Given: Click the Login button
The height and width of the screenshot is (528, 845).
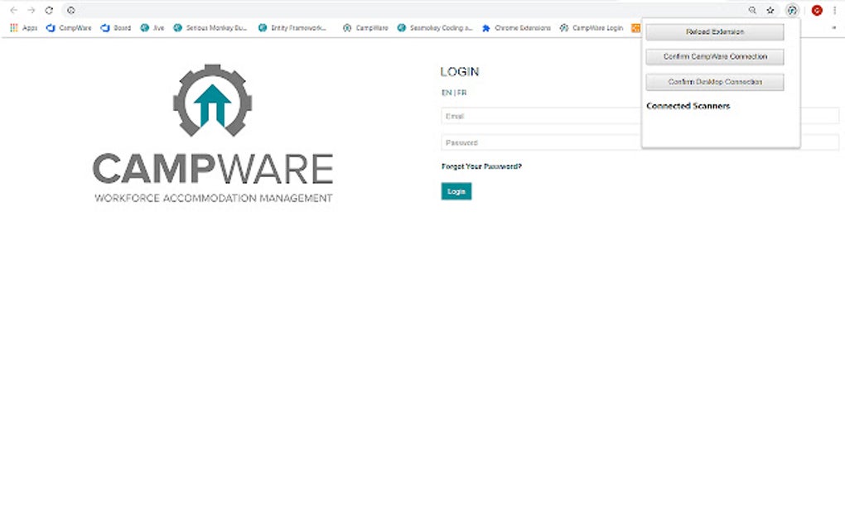Looking at the screenshot, I should point(455,191).
